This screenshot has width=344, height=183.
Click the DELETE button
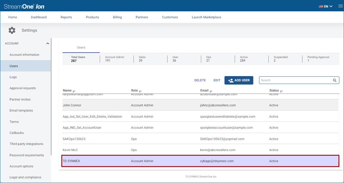coord(200,80)
